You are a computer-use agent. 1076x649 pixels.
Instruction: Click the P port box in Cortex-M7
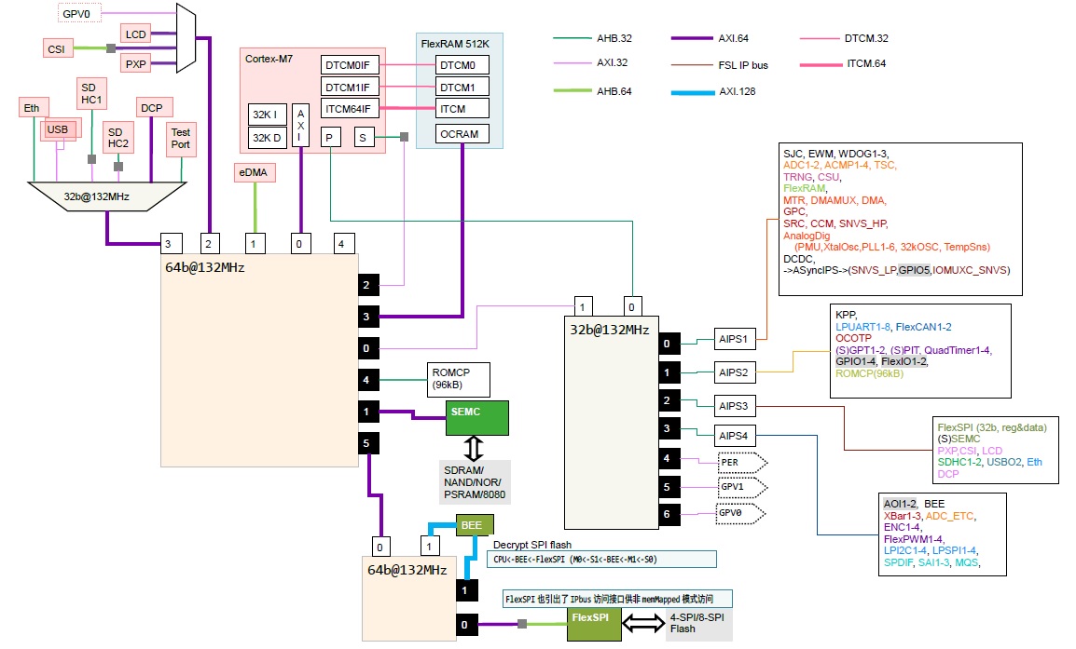pyautogui.click(x=330, y=137)
